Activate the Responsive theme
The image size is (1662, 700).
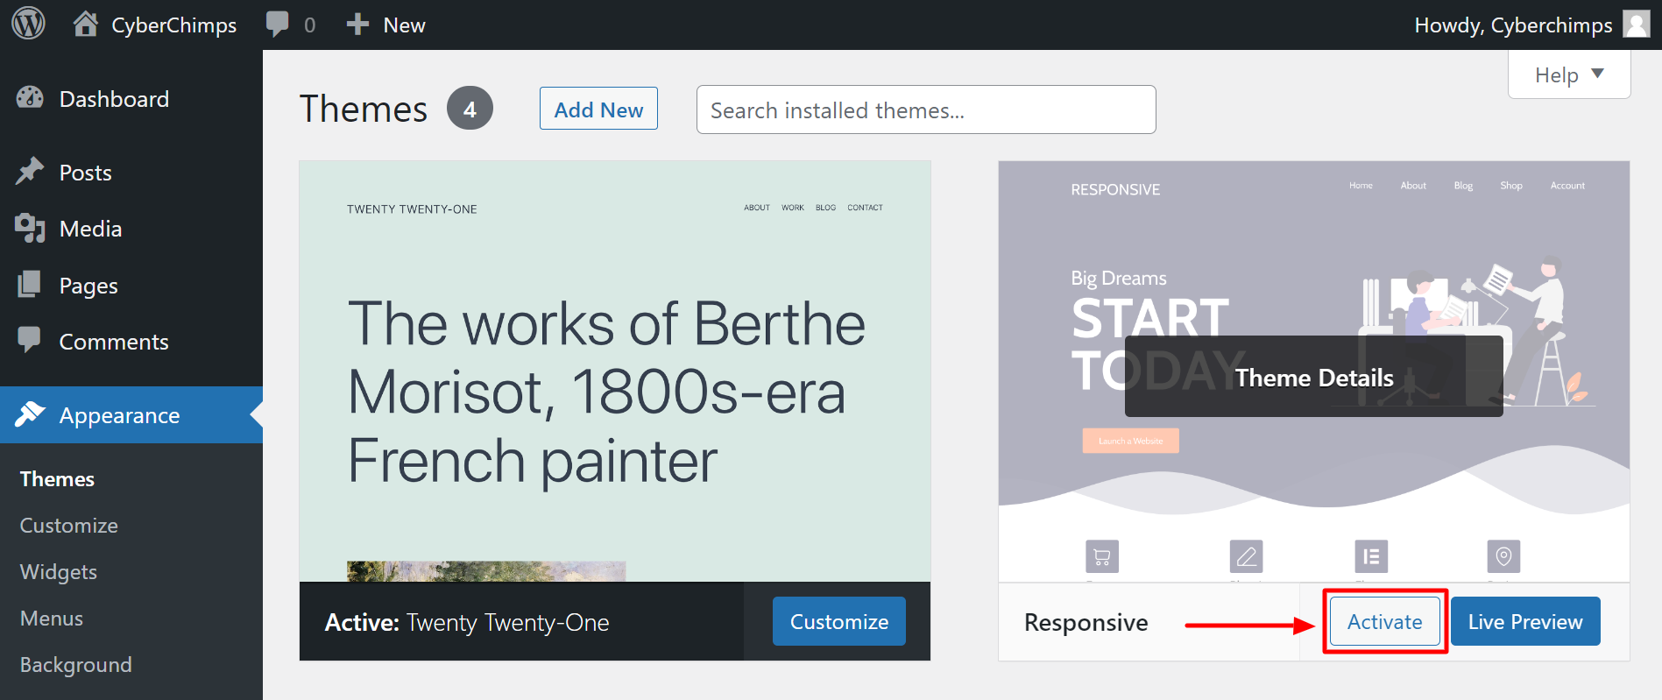pos(1384,621)
